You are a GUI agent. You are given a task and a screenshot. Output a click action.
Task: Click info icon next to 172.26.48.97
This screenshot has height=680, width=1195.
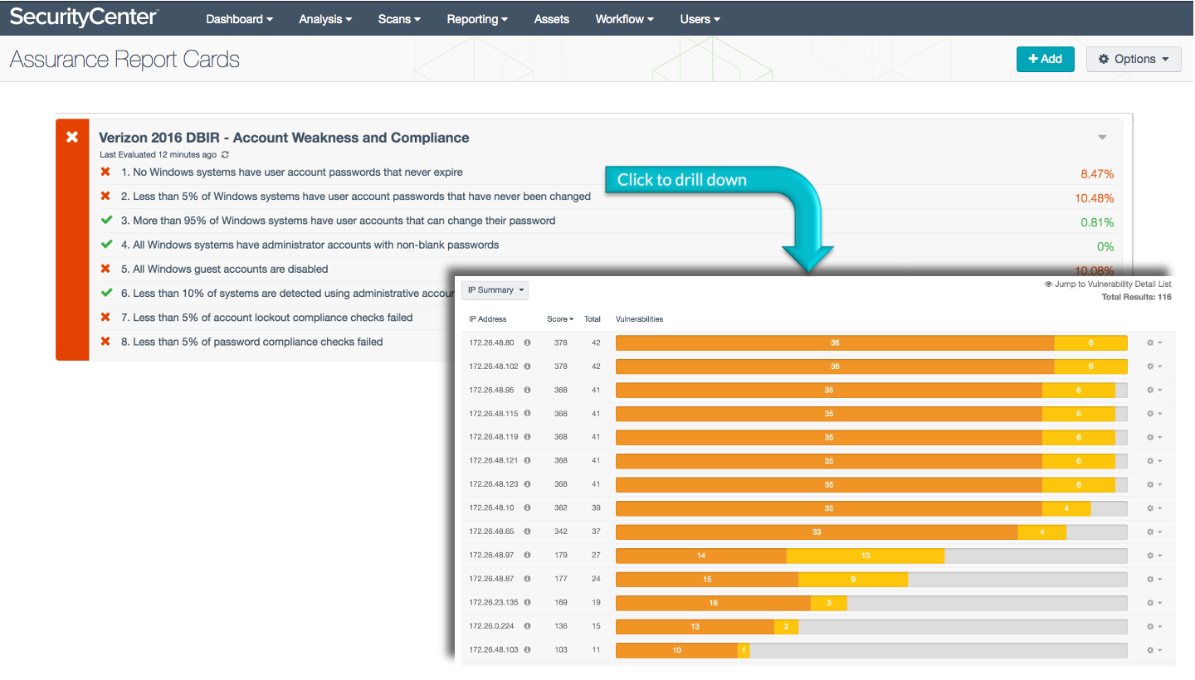pos(527,555)
